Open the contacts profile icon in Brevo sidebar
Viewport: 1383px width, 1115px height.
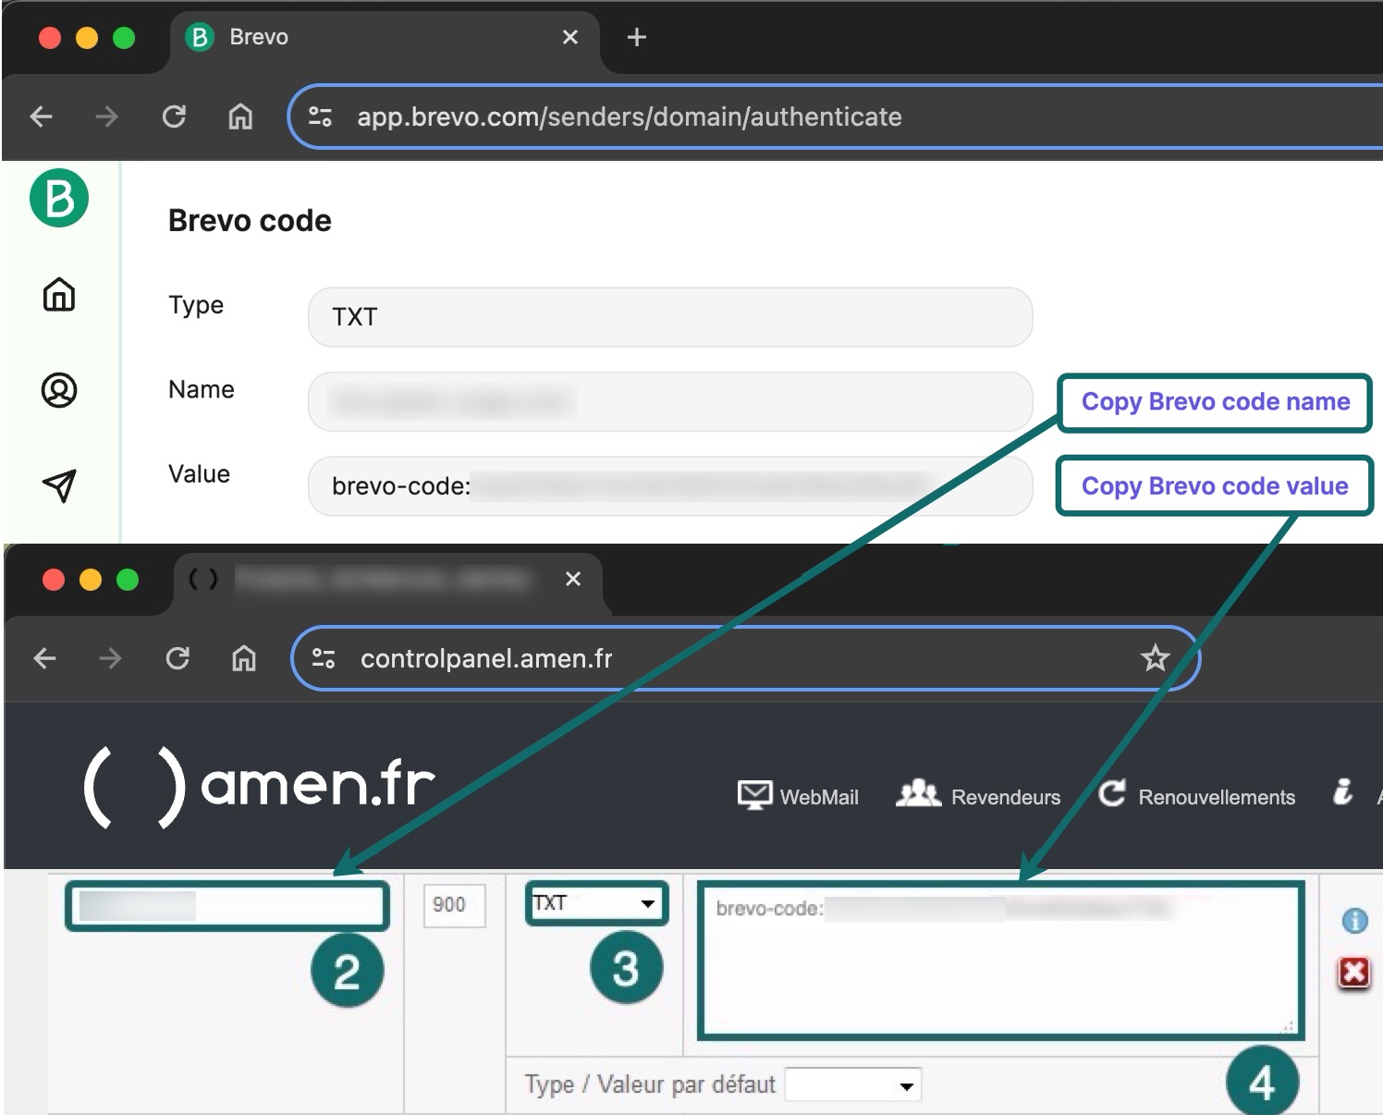pos(59,390)
